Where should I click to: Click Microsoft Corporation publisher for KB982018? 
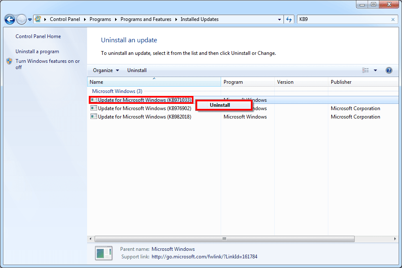(x=356, y=117)
